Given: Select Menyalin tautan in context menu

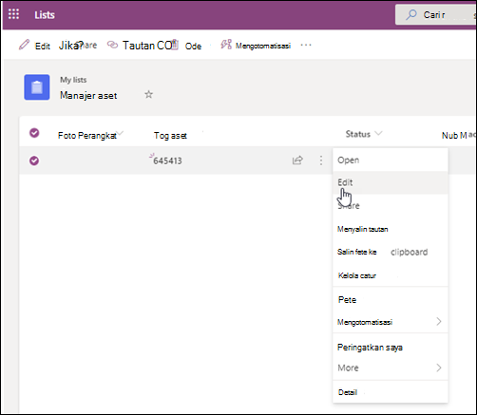Looking at the screenshot, I should coord(391,229).
